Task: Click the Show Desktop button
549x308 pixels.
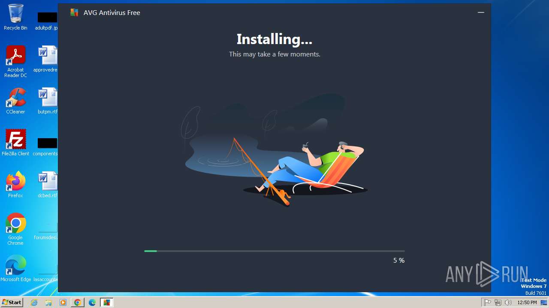Action: tap(545, 302)
